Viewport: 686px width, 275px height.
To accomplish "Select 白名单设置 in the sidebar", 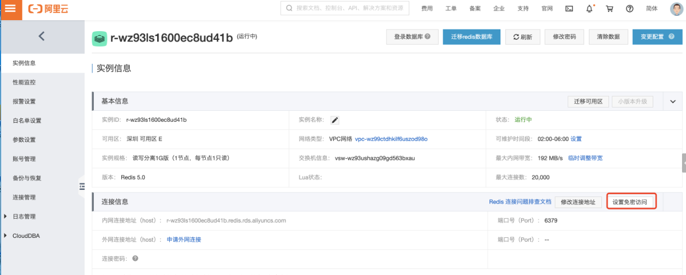I will coord(42,121).
